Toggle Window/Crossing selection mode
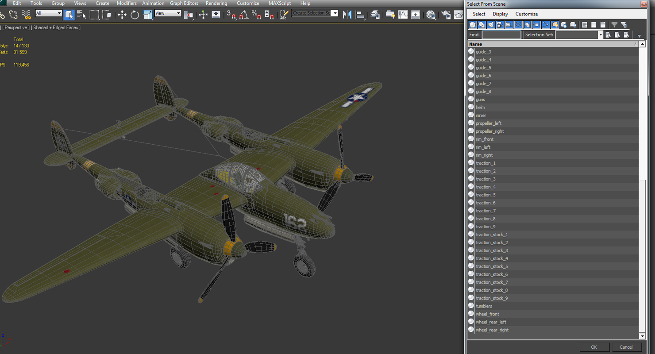 click(x=107, y=15)
